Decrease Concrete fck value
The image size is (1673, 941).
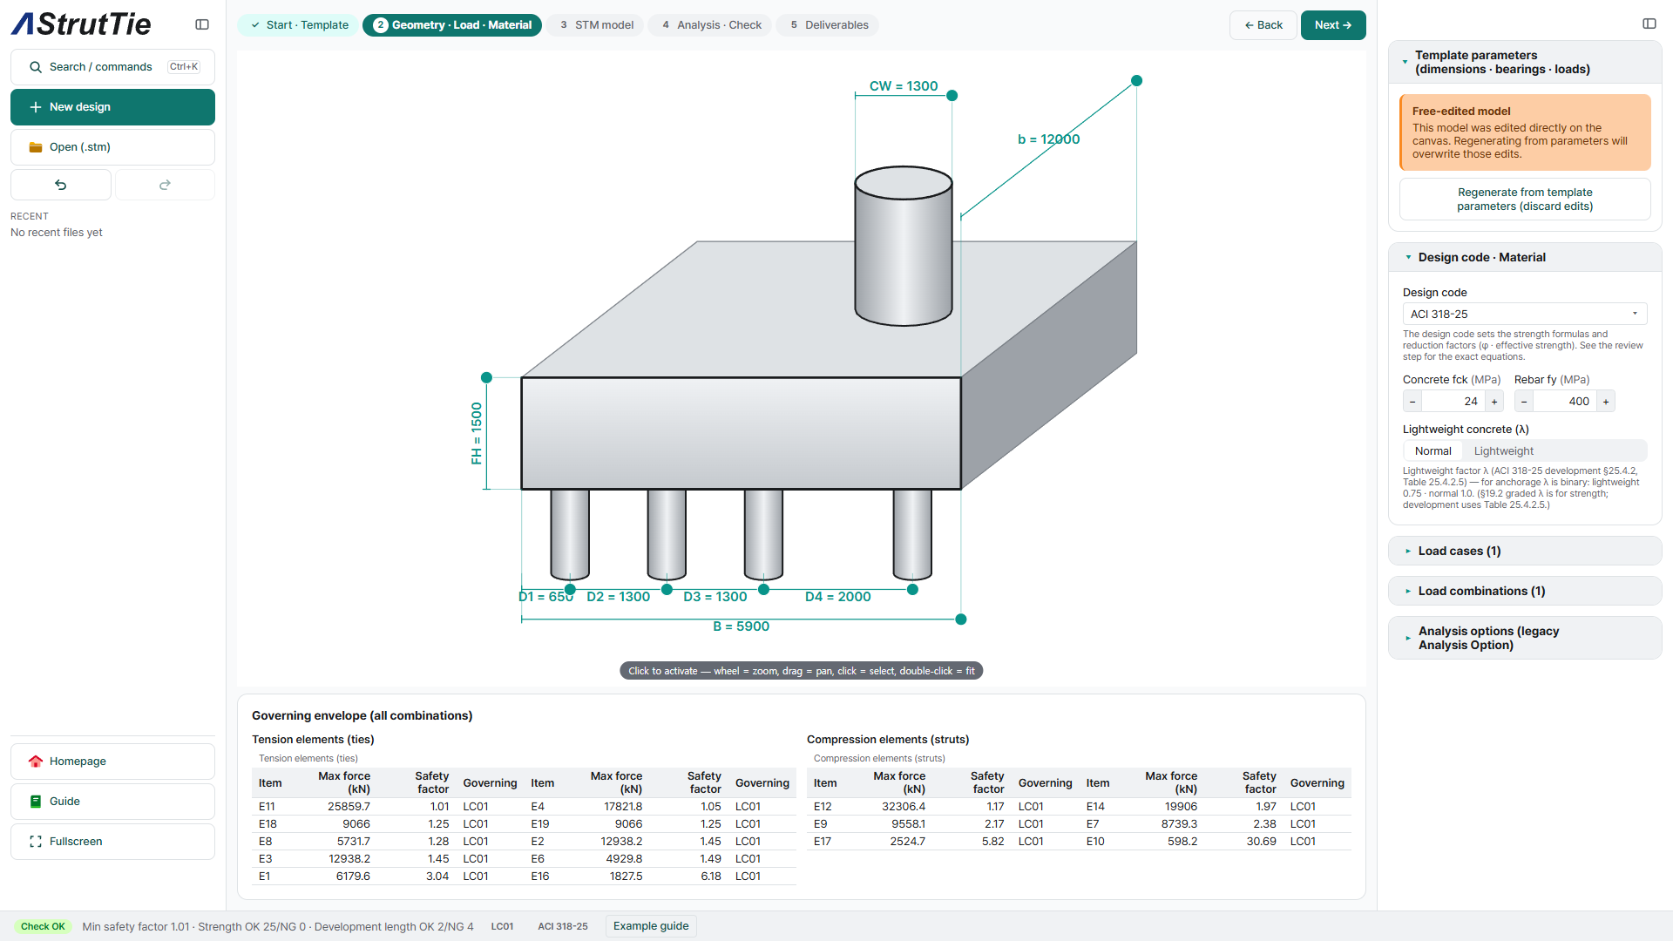point(1412,402)
